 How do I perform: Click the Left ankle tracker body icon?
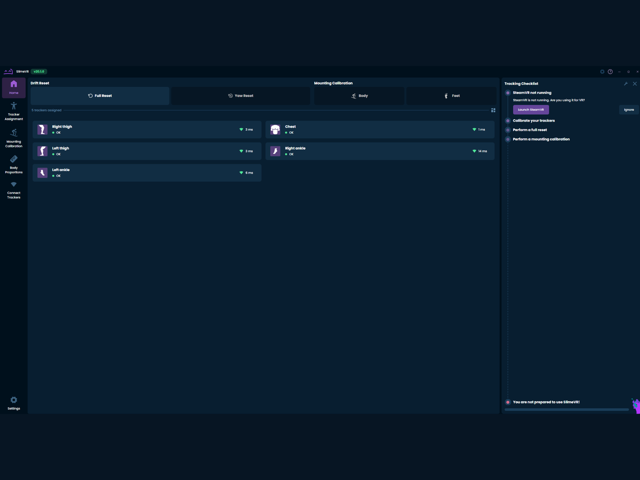pos(42,173)
